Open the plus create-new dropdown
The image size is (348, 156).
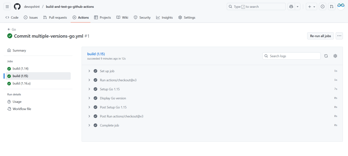pyautogui.click(x=312, y=7)
